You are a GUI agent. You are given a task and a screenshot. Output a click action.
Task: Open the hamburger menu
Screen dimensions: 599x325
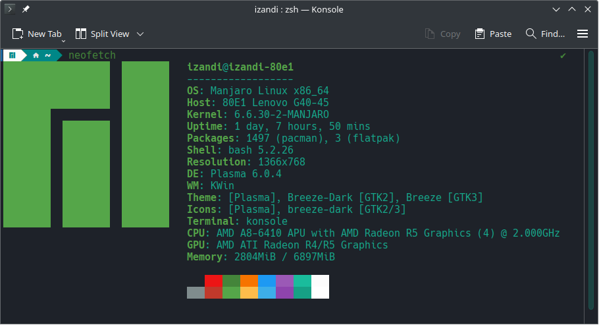pos(582,34)
